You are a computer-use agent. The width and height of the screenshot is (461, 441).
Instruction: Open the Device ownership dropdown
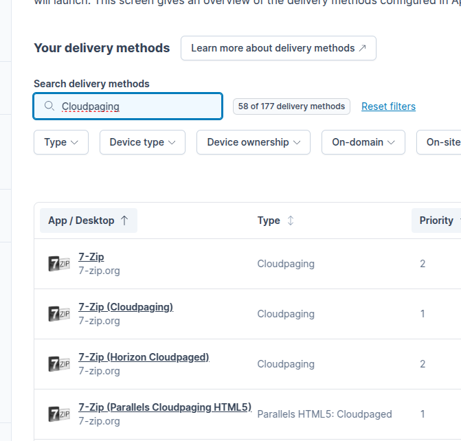pos(254,142)
